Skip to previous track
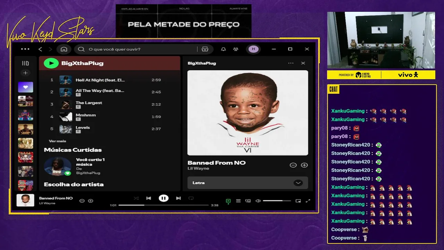 pos(148,198)
